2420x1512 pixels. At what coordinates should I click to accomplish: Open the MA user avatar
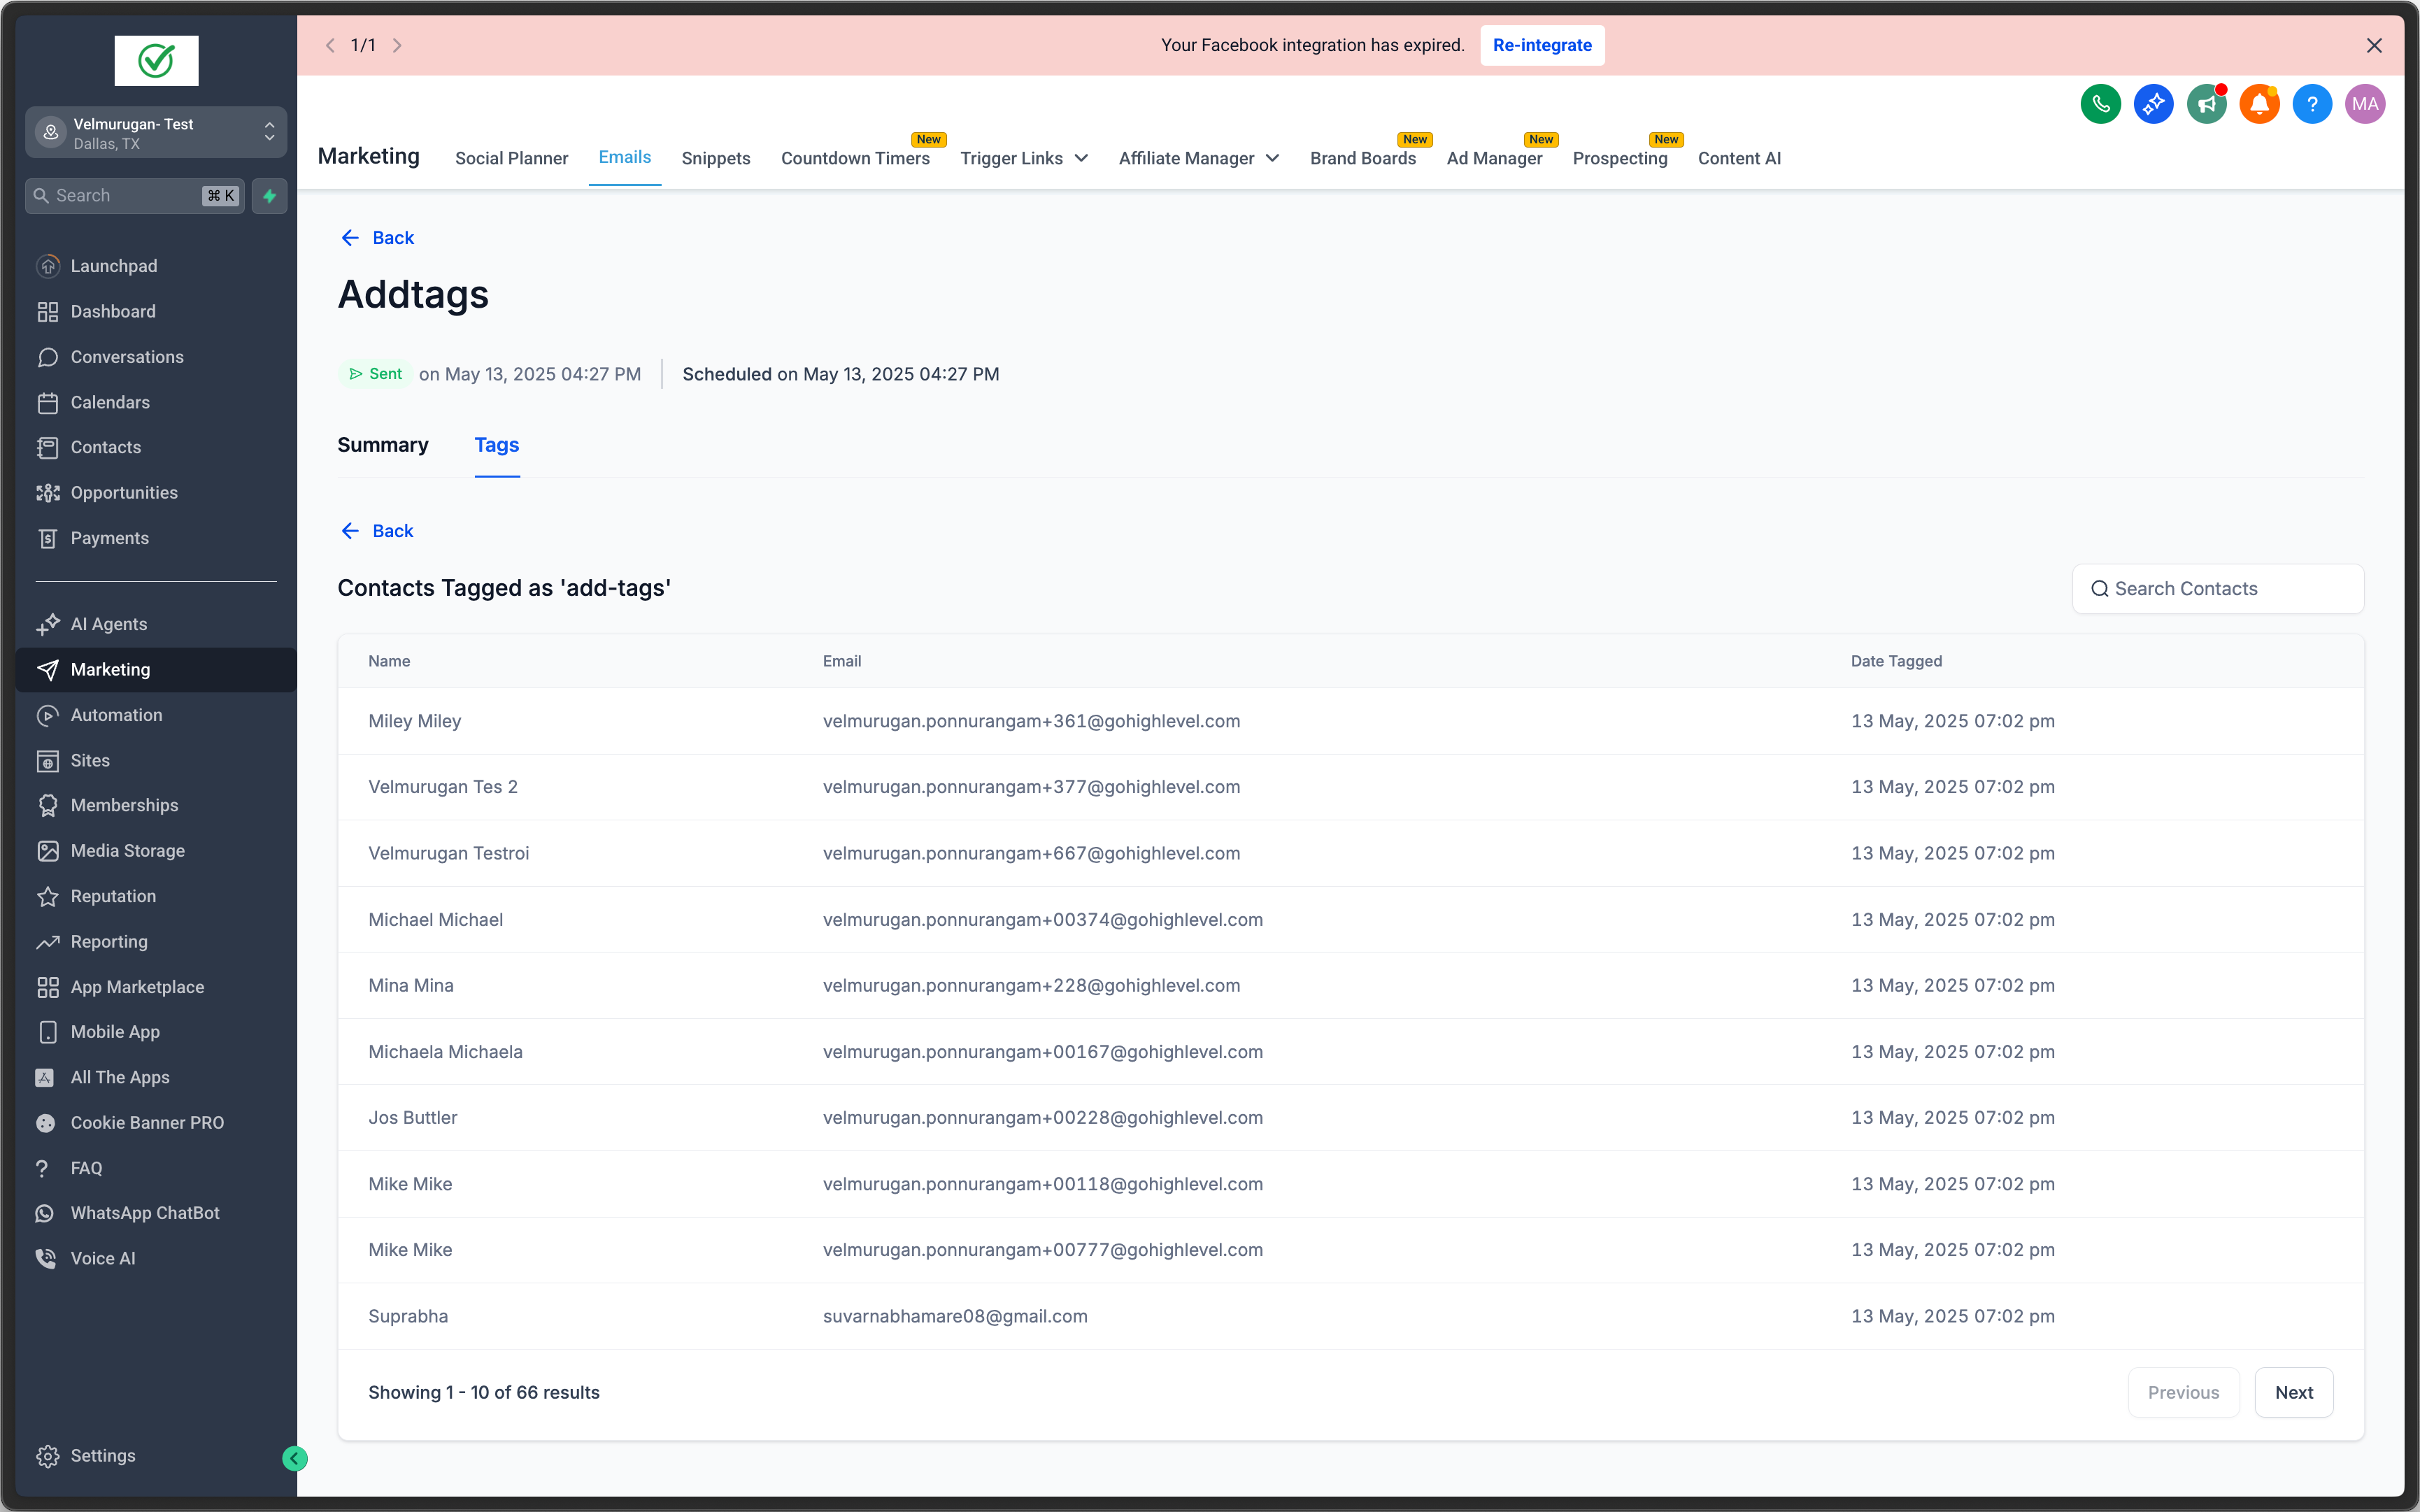point(2365,104)
